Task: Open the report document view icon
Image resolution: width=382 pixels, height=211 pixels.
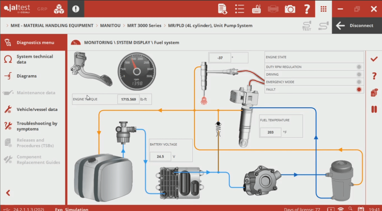Action: pyautogui.click(x=223, y=9)
